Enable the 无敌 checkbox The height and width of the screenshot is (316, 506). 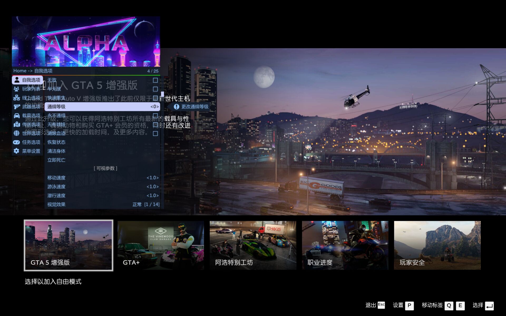tap(155, 80)
